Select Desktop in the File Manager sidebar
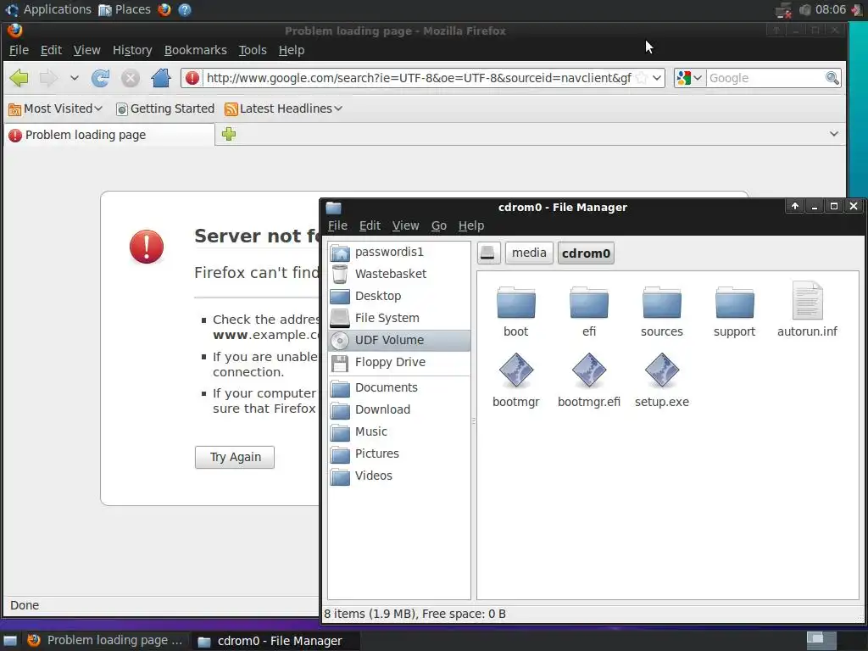 click(399, 296)
